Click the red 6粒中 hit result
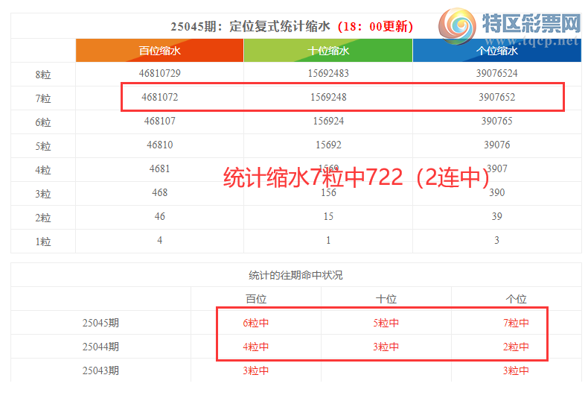The width and height of the screenshot is (588, 407). [x=256, y=323]
